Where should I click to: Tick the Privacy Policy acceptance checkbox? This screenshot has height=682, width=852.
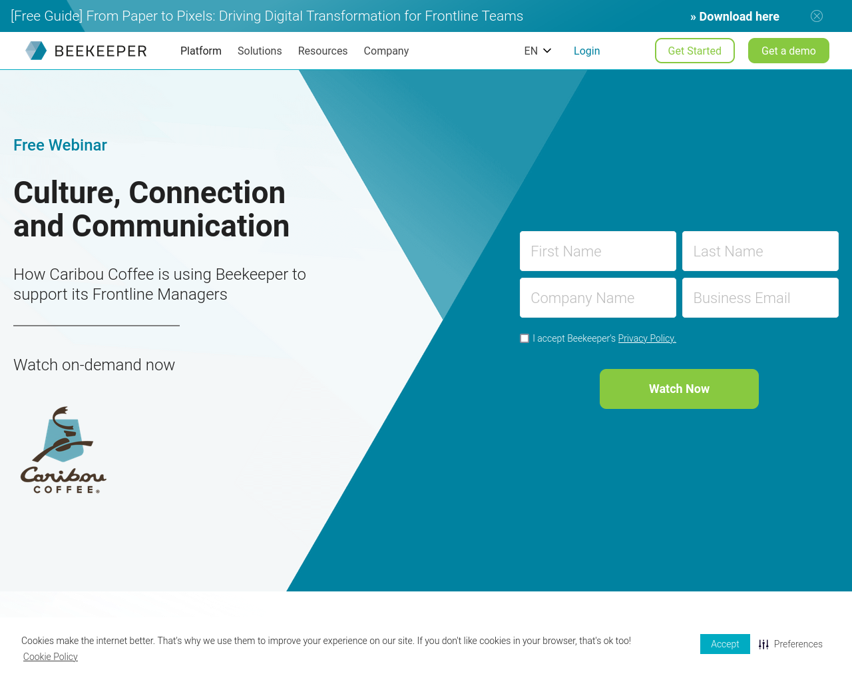525,338
